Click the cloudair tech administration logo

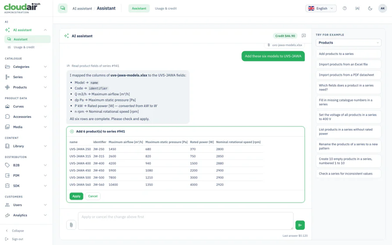click(x=22, y=8)
